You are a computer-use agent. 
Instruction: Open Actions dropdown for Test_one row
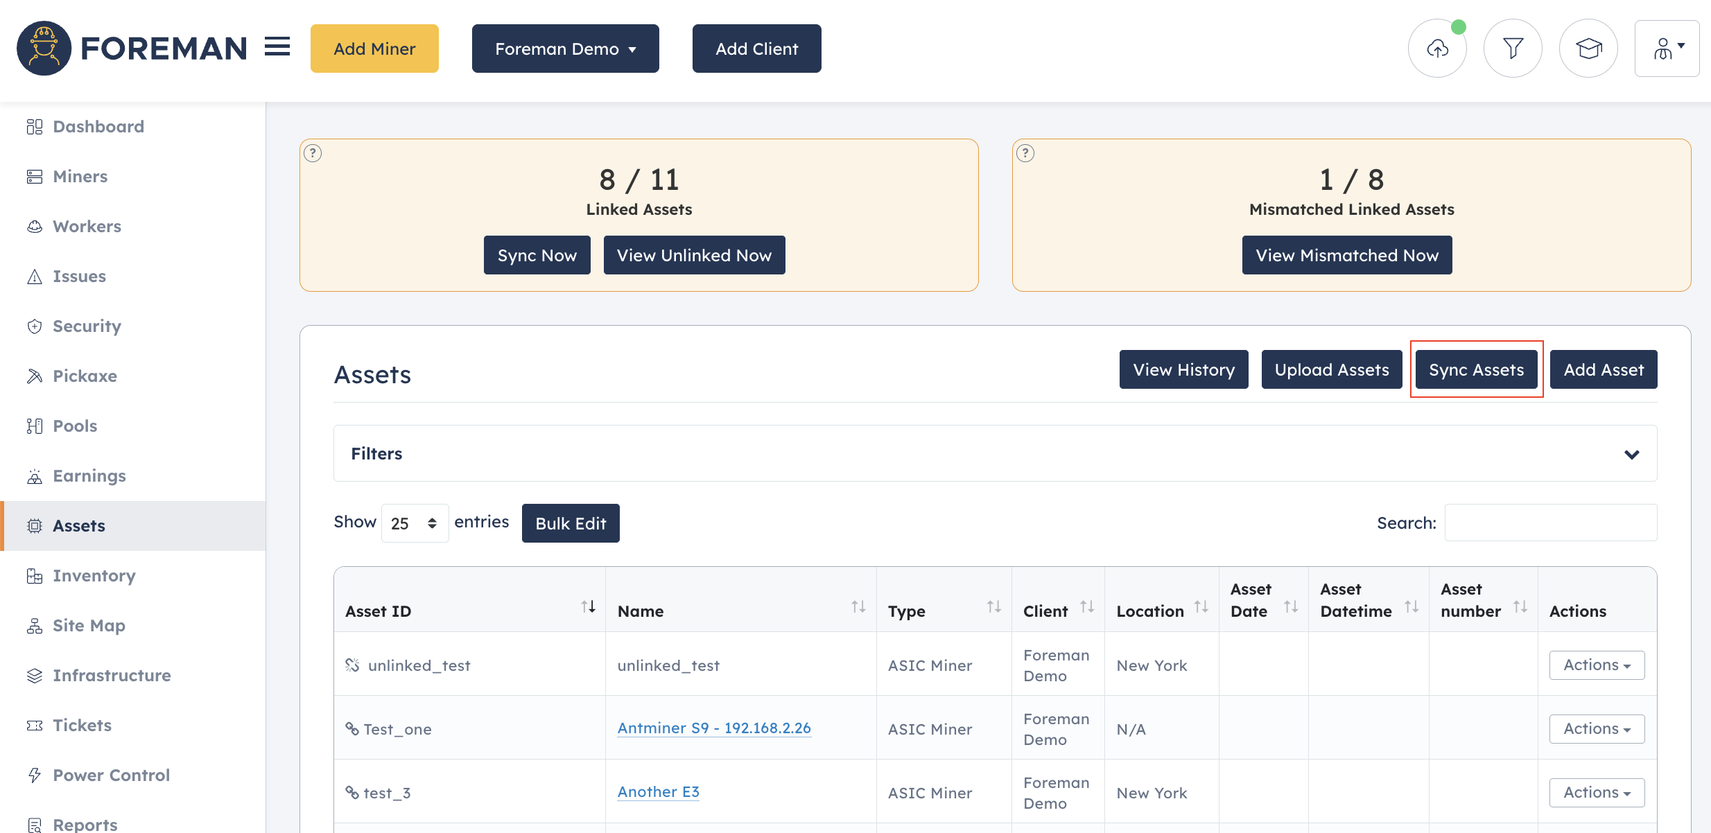pos(1597,729)
